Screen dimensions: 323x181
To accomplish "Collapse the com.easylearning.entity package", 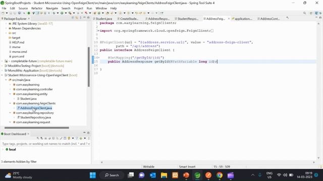I will 10,94.
